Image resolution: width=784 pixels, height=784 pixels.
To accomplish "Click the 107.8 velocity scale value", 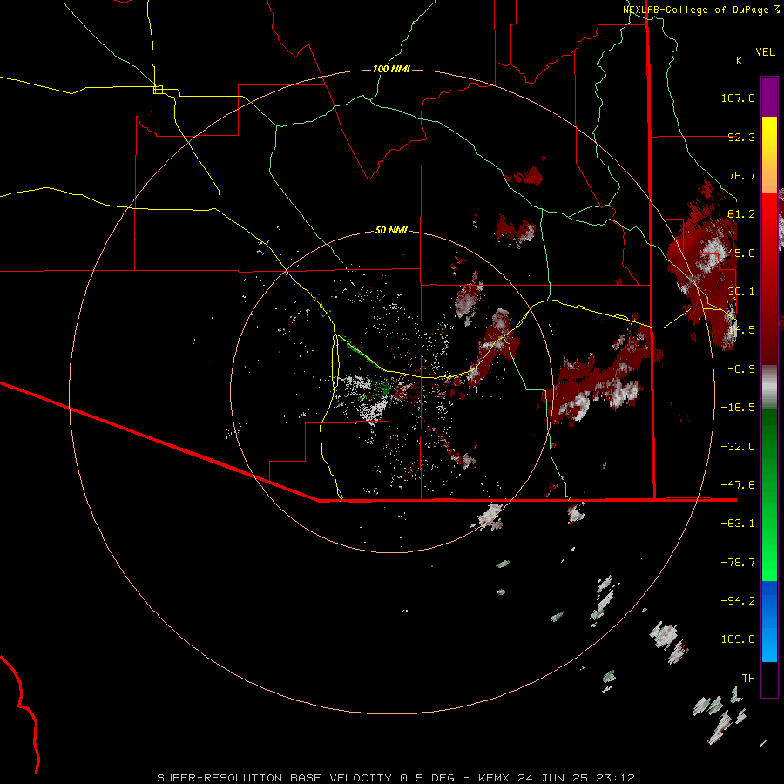I will click(738, 98).
